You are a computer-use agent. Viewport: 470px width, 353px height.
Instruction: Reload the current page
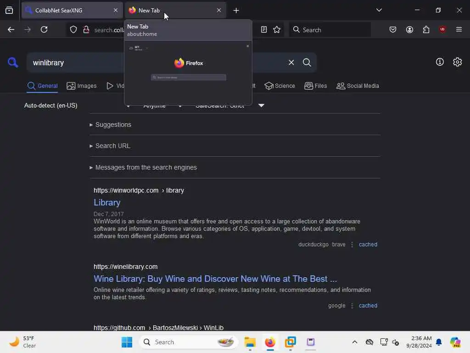coord(44,29)
